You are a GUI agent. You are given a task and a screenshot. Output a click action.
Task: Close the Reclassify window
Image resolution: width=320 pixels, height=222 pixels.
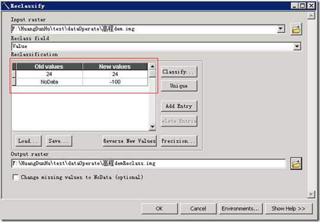[x=311, y=6]
